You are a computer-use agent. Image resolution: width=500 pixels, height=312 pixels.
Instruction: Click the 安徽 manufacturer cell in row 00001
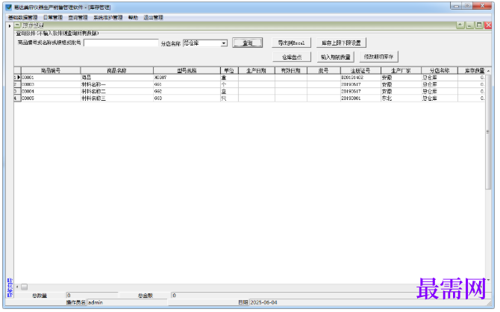pos(401,78)
